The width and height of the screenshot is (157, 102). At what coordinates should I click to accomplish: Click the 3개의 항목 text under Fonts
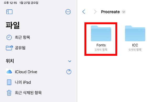(x=101, y=50)
